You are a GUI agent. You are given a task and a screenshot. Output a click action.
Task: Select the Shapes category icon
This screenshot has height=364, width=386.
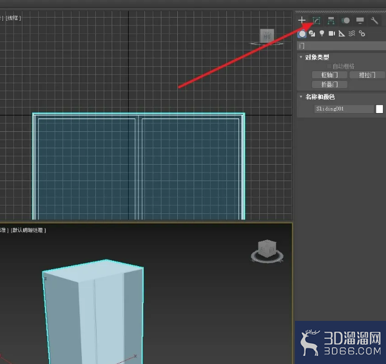(312, 33)
